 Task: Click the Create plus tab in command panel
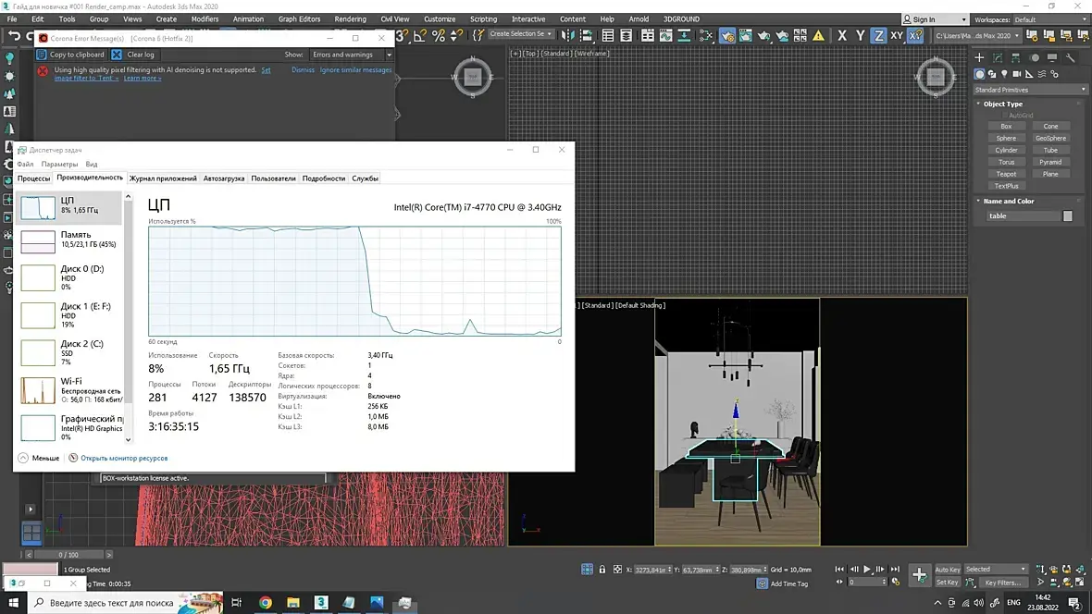coord(979,57)
